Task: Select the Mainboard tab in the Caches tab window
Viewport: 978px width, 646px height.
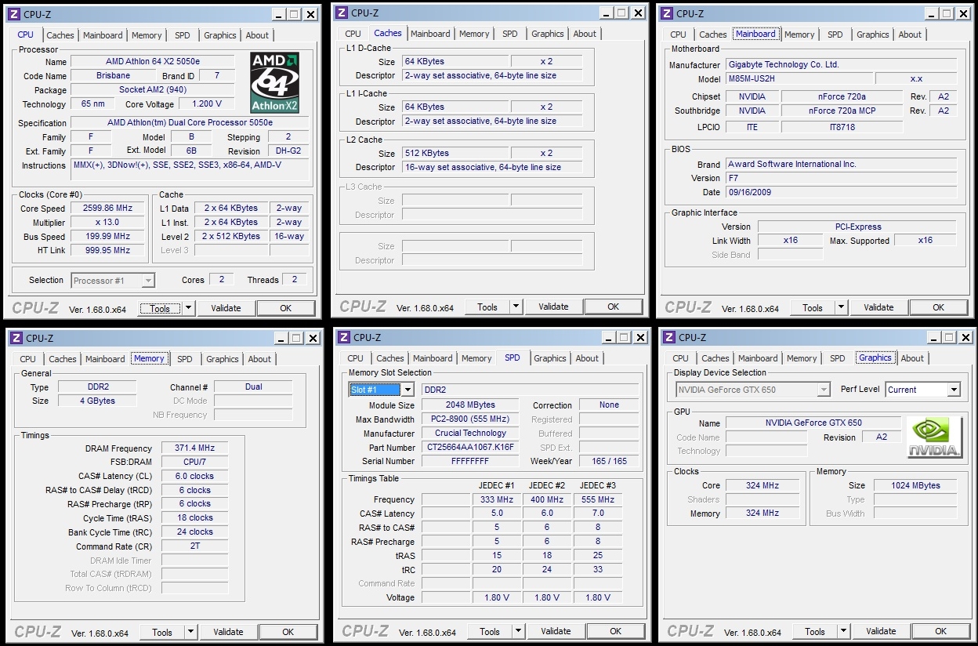Action: (x=430, y=34)
